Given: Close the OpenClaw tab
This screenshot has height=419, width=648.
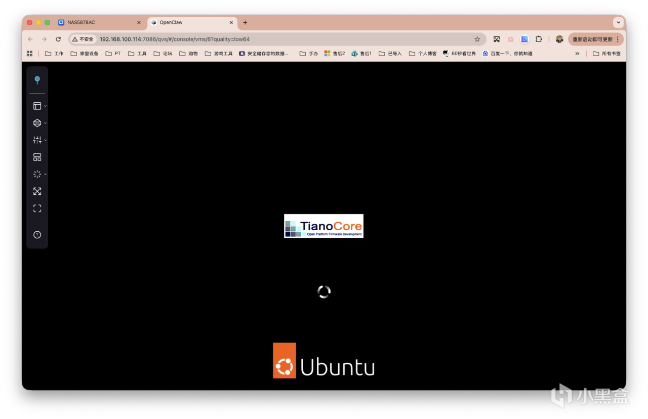Looking at the screenshot, I should (x=231, y=23).
